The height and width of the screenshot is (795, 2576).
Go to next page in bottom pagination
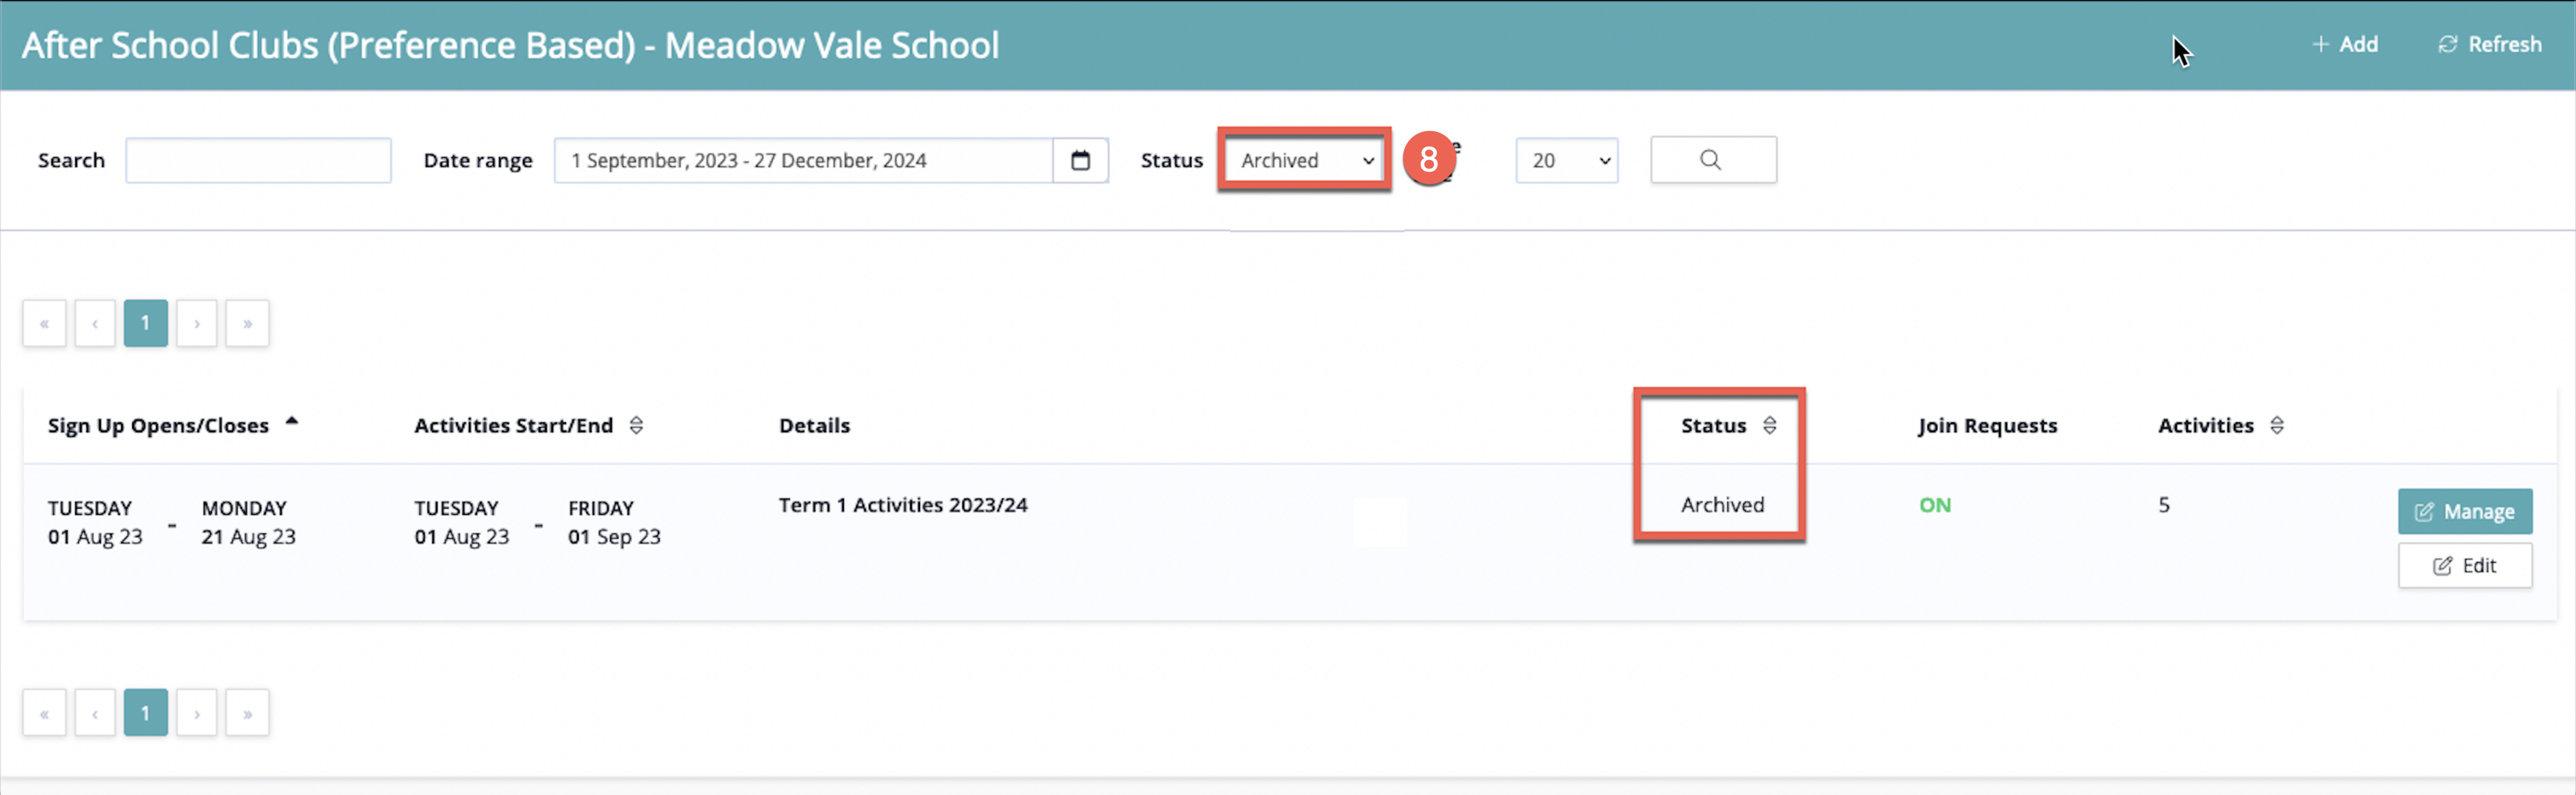coord(197,713)
